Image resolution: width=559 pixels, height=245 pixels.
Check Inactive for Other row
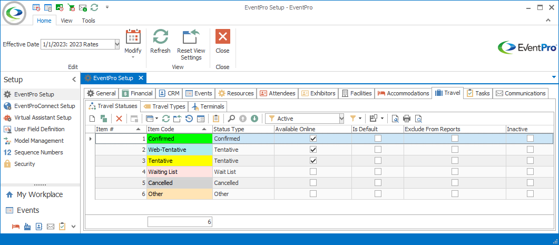coord(531,194)
